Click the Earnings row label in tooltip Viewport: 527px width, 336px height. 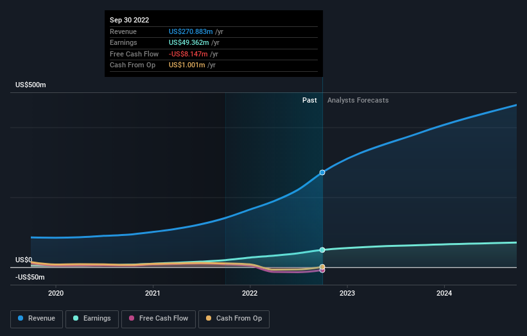[123, 42]
